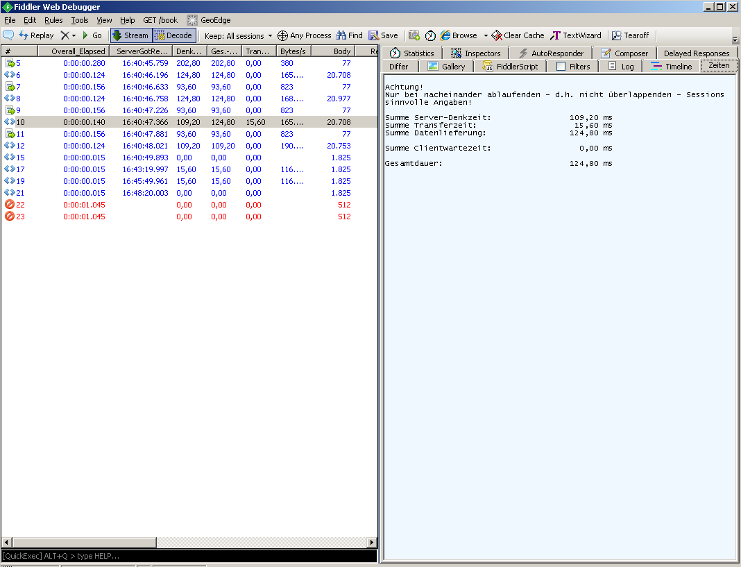Sort by the Bytes/s column header
The width and height of the screenshot is (741, 567).
[293, 51]
